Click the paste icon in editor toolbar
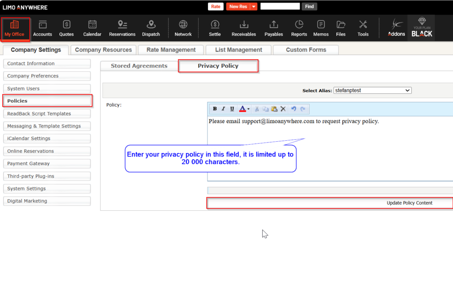 (x=274, y=109)
